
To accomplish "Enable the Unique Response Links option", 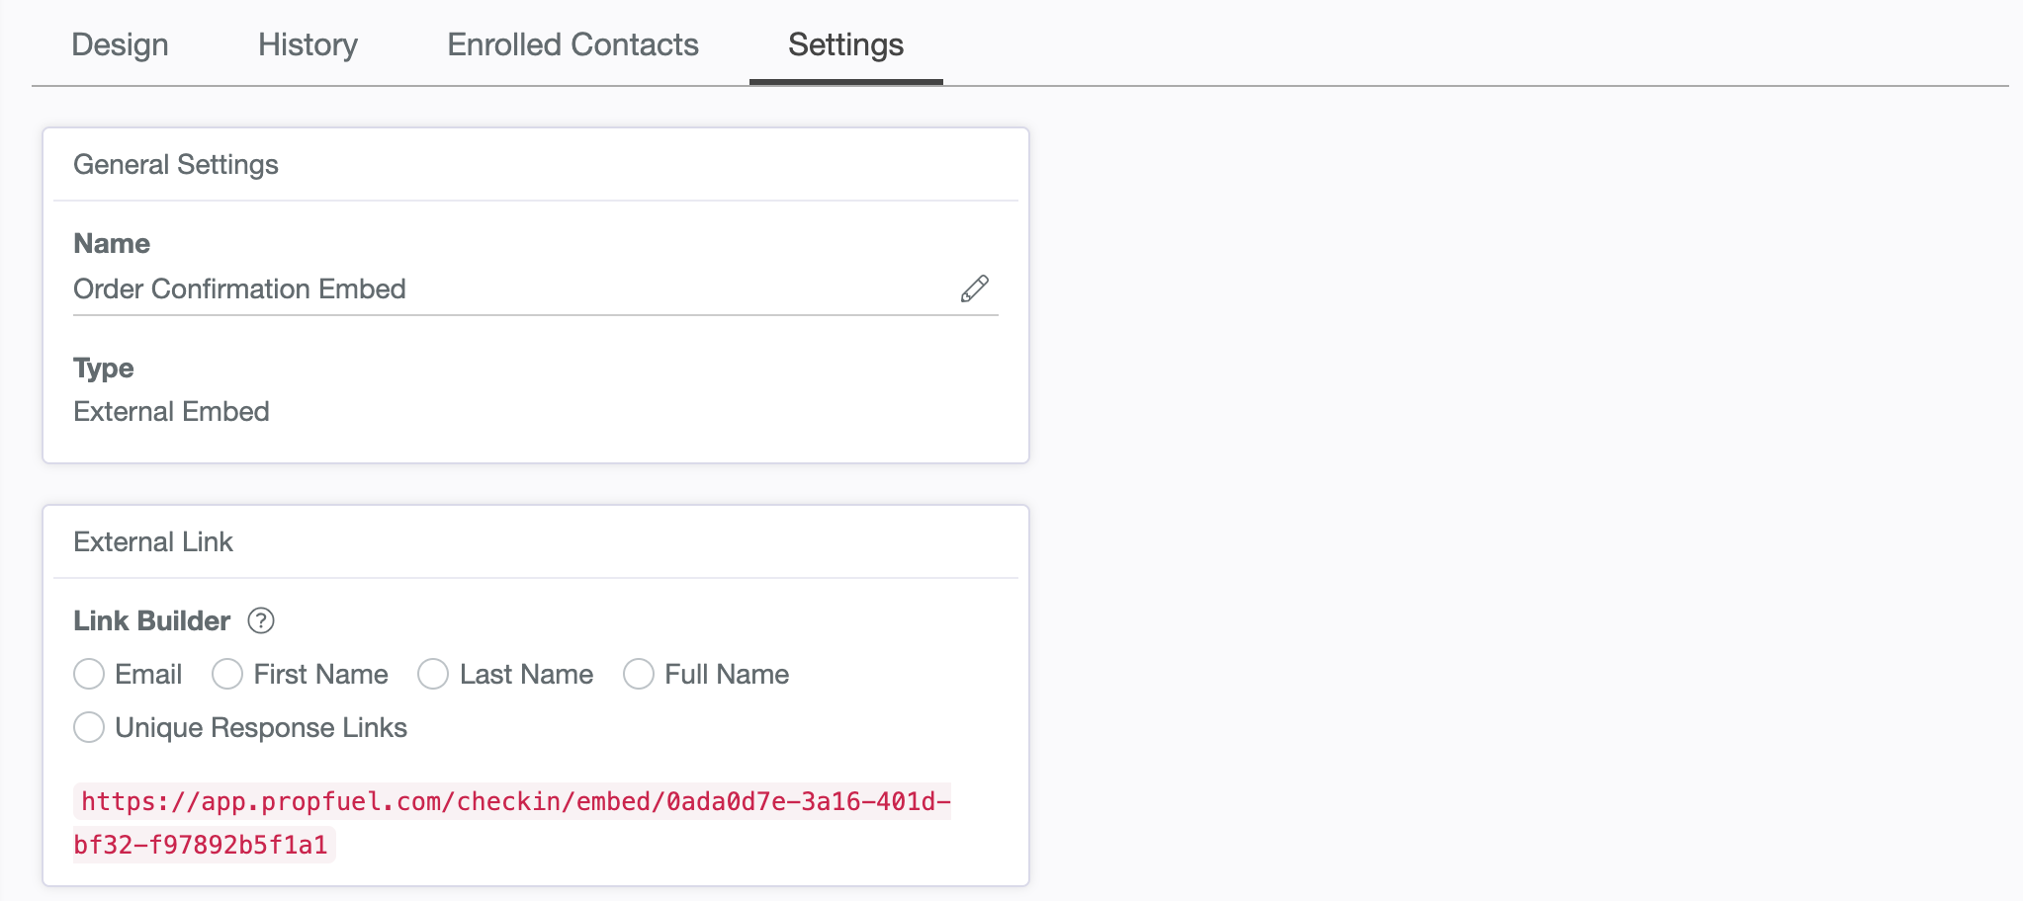I will (x=89, y=727).
